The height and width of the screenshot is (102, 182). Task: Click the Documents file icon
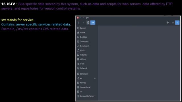pos(78,41)
